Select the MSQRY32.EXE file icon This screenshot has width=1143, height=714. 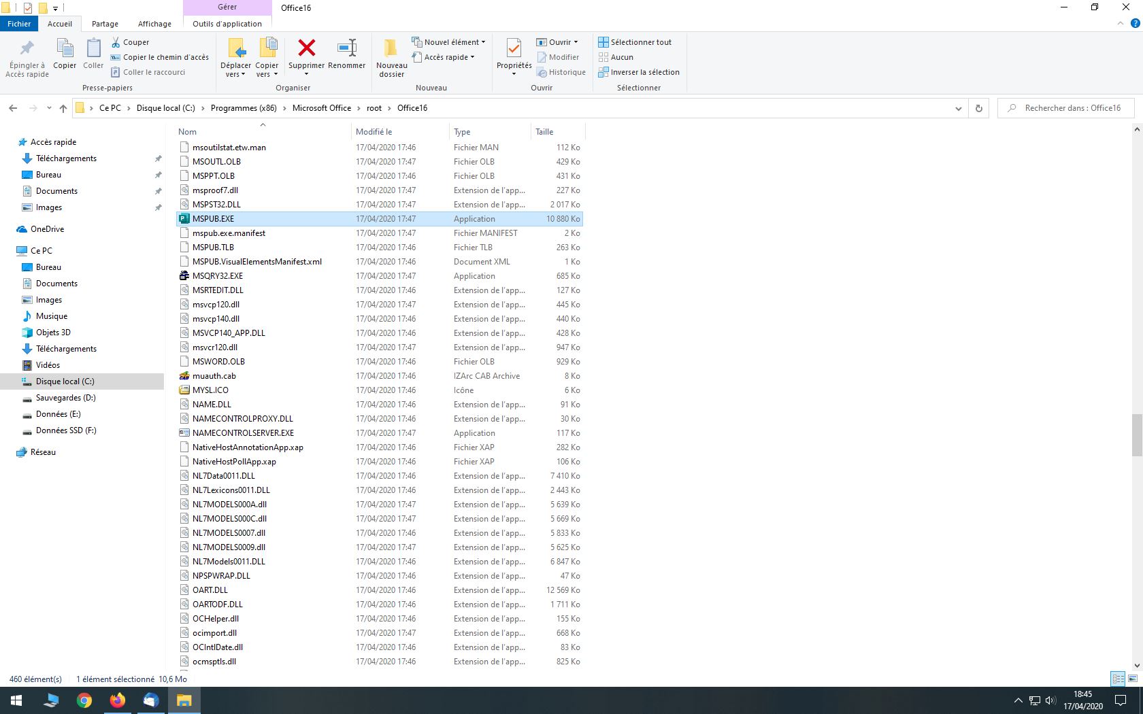(184, 276)
